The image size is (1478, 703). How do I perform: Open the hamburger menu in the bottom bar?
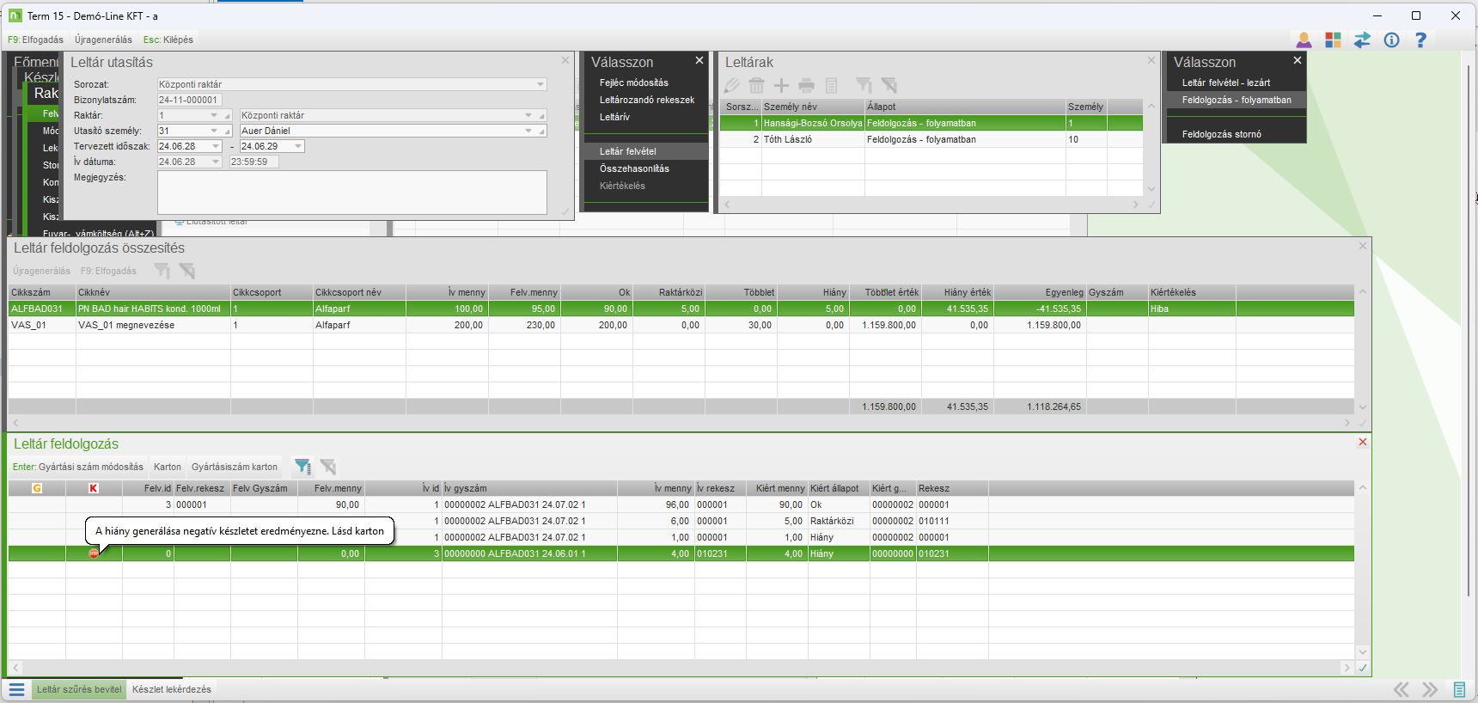[x=16, y=689]
